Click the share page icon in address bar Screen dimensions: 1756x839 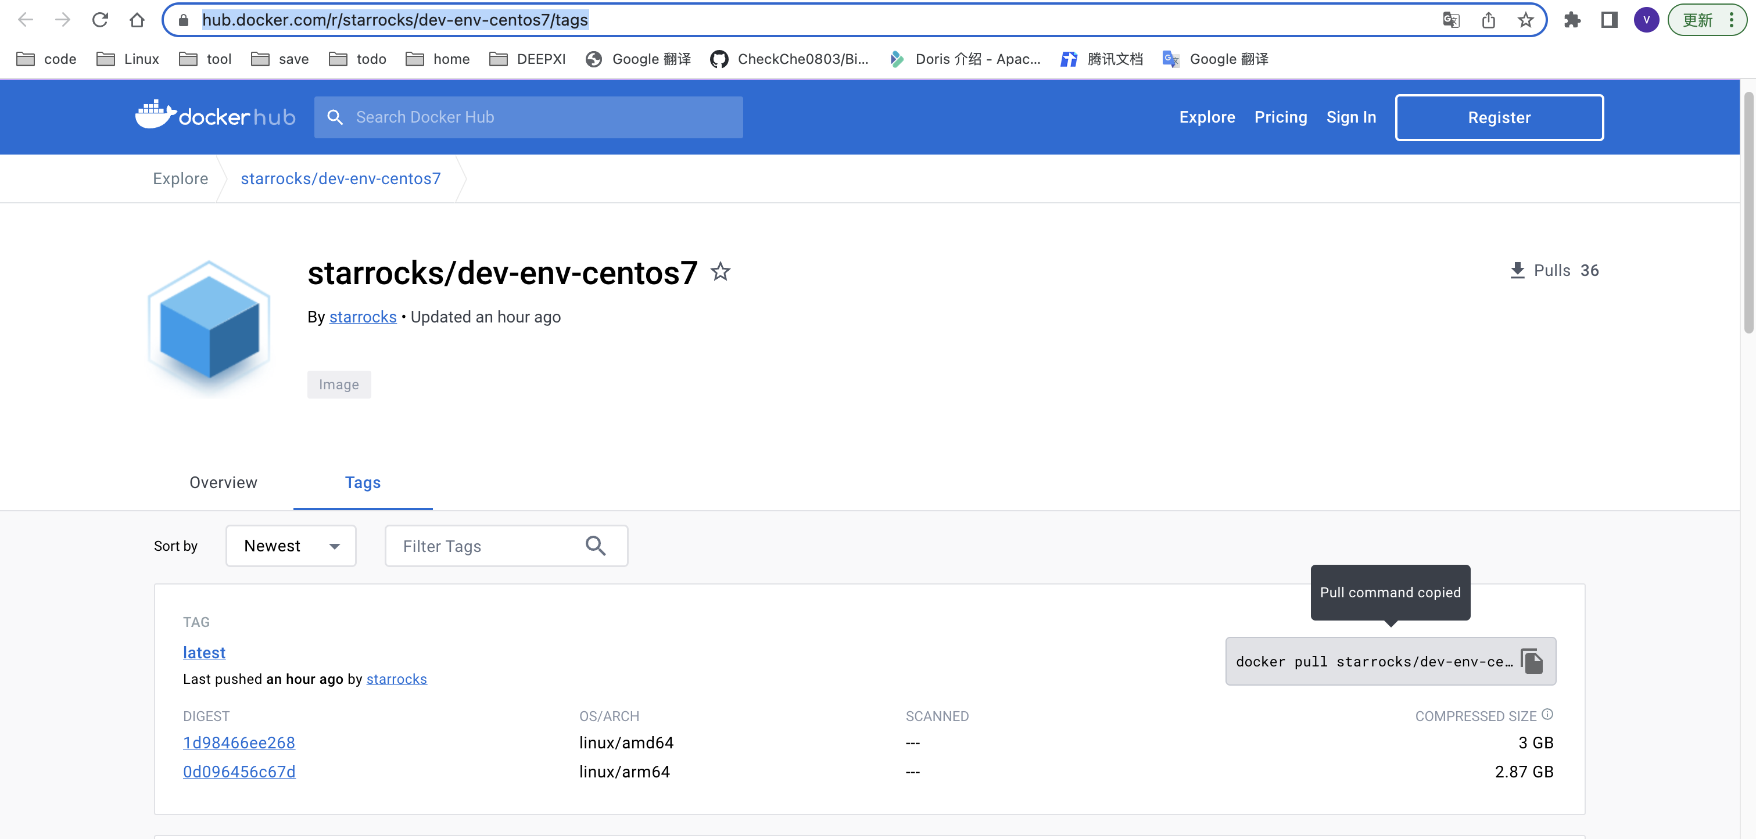(x=1488, y=20)
